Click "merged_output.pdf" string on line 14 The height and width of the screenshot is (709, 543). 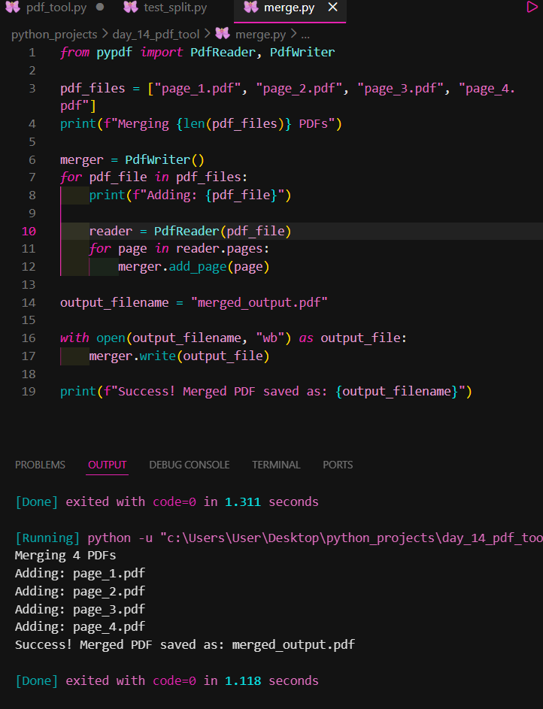click(x=259, y=302)
